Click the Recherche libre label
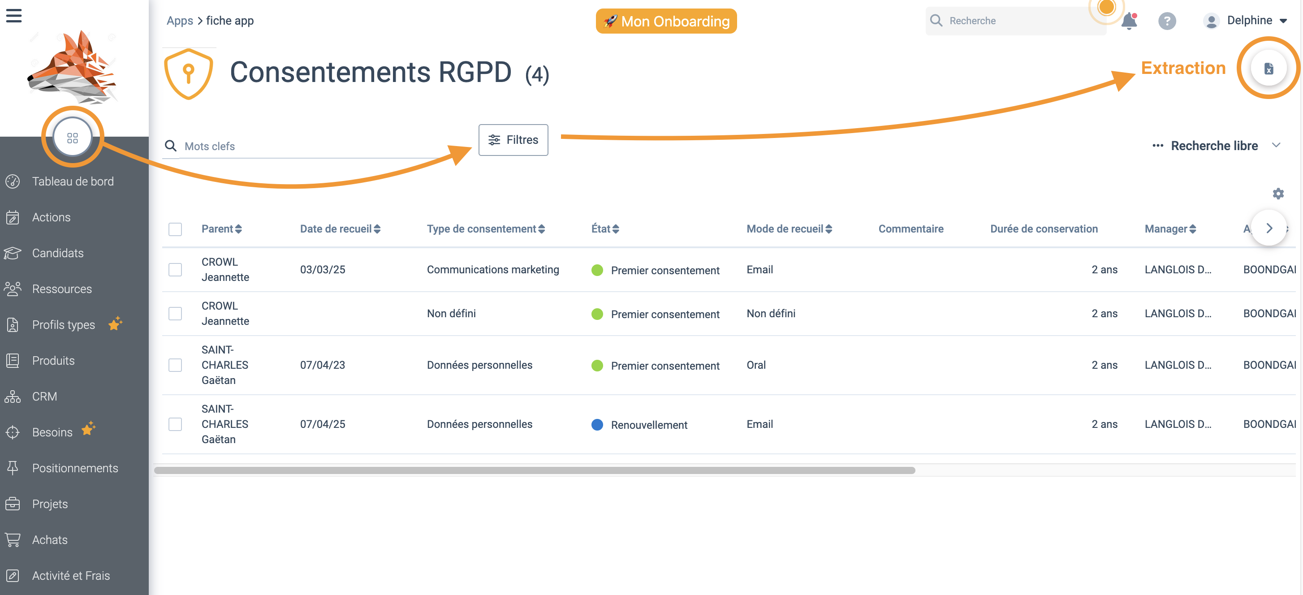This screenshot has width=1303, height=595. click(1214, 146)
